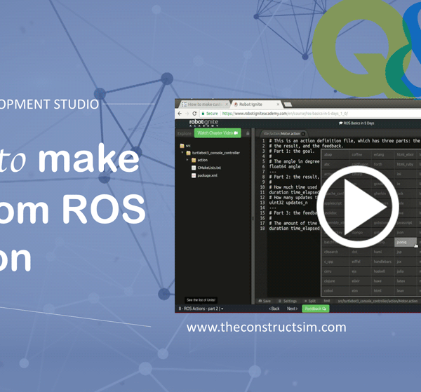Go to the Next unit
Screen dimensions: 421x392
[292, 309]
